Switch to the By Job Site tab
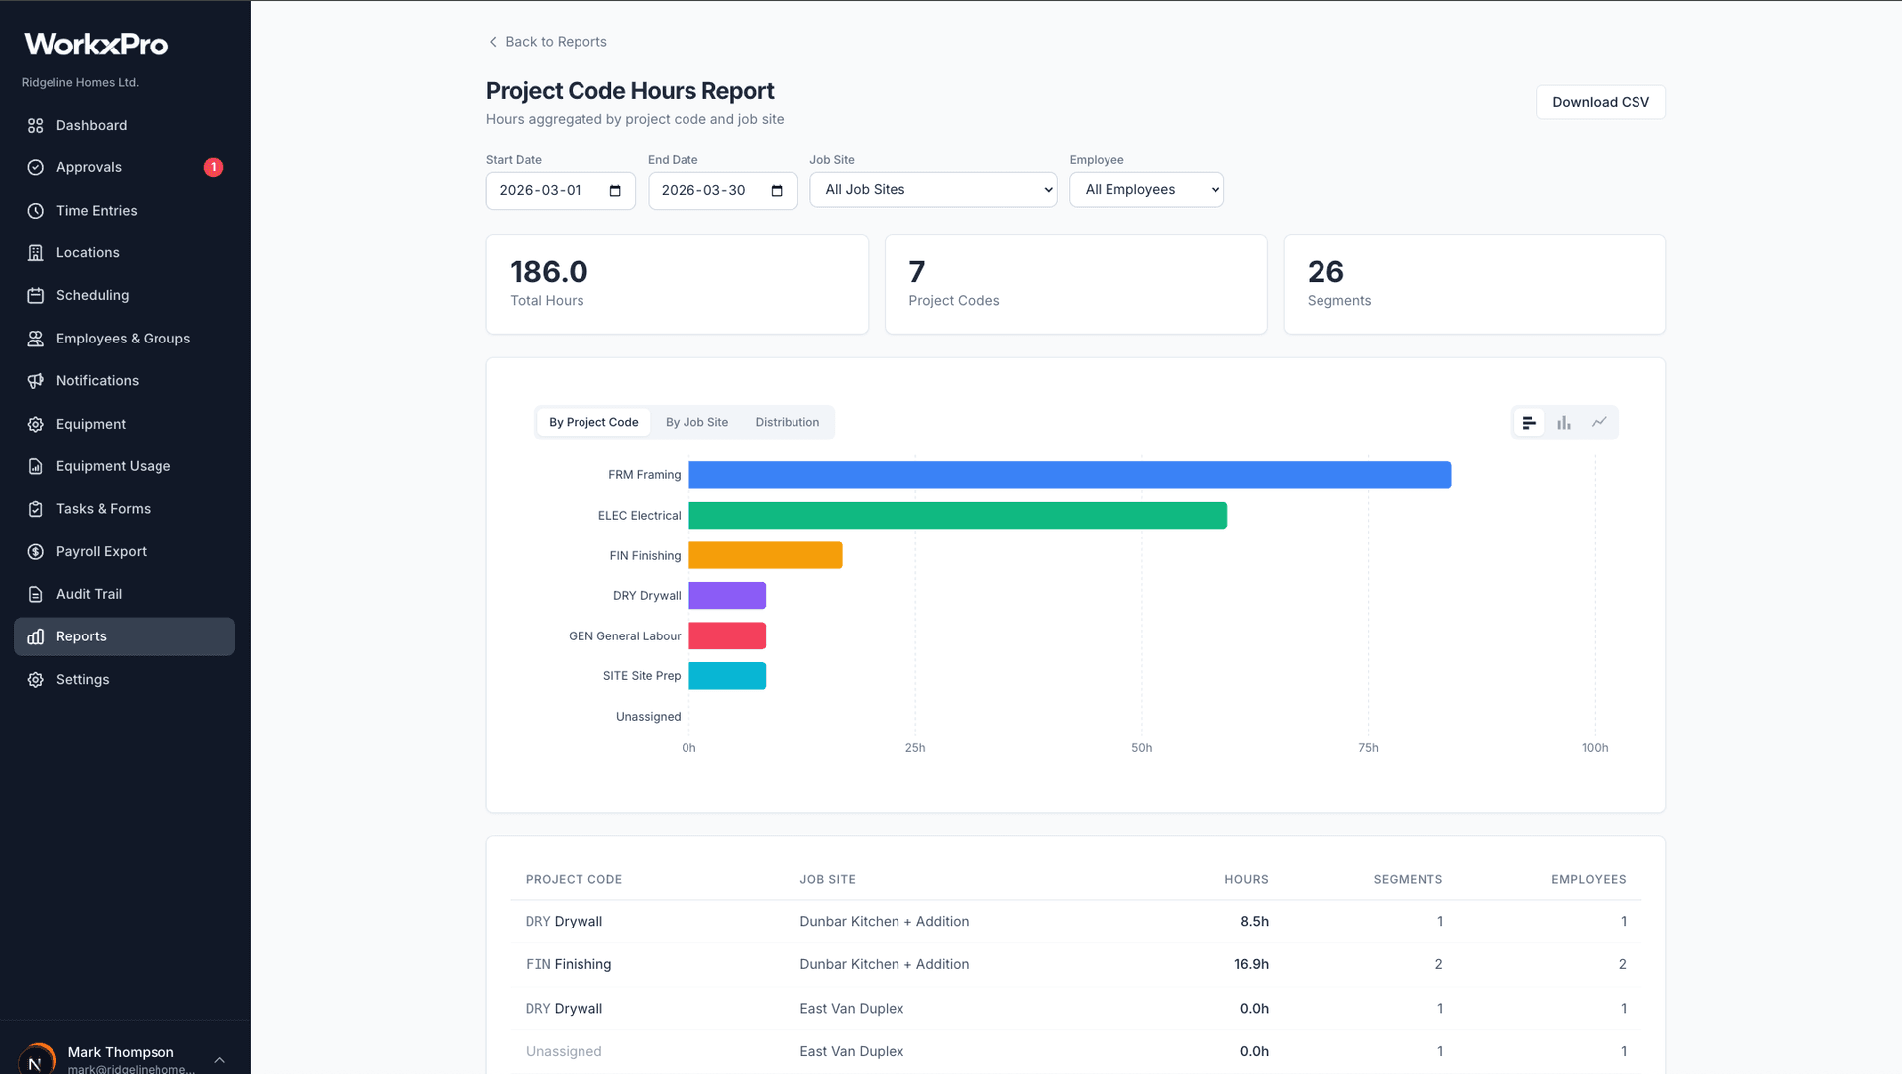The width and height of the screenshot is (1902, 1074). (696, 422)
